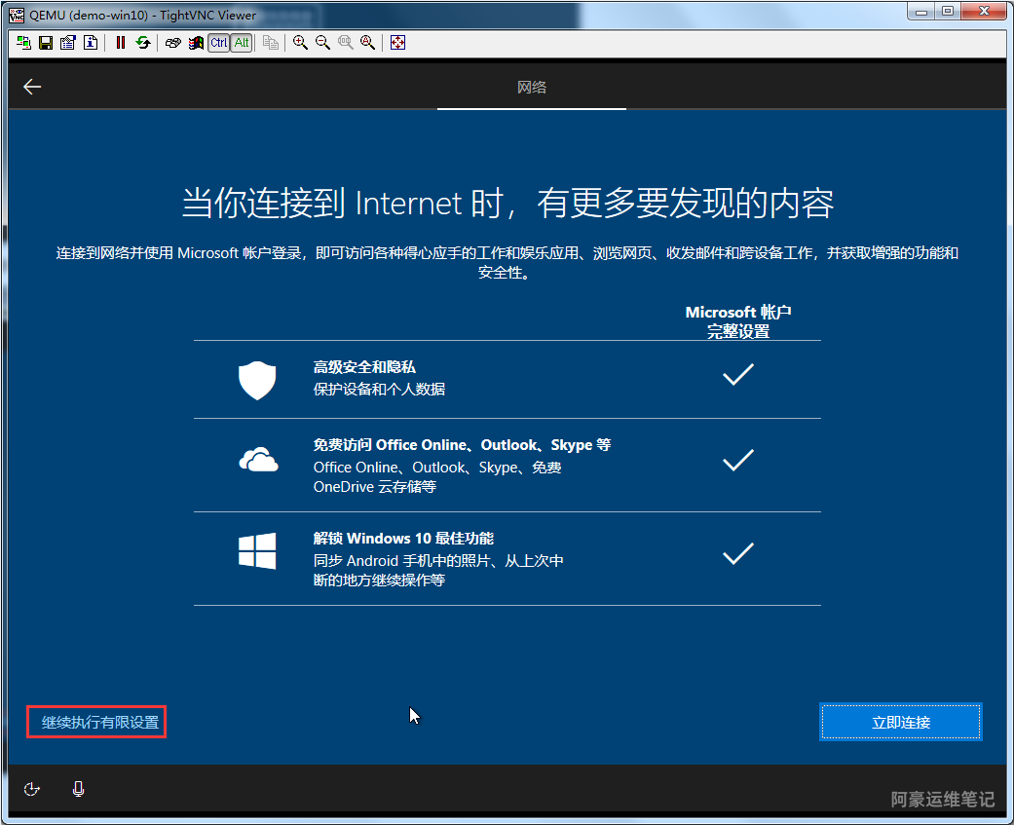The image size is (1014, 825).
Task: Click the checkmark in 解锁 Windows 10 最佳功能 row
Action: (x=738, y=553)
